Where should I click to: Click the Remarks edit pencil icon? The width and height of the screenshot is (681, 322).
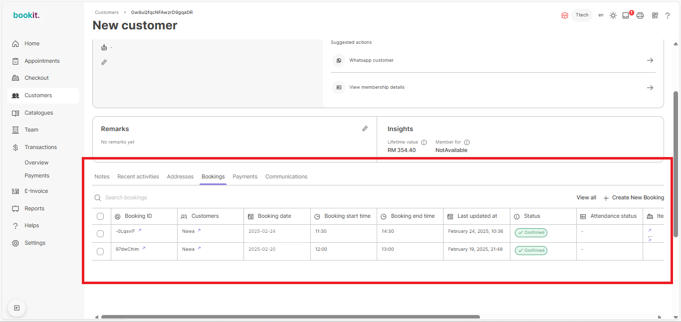[x=365, y=129]
